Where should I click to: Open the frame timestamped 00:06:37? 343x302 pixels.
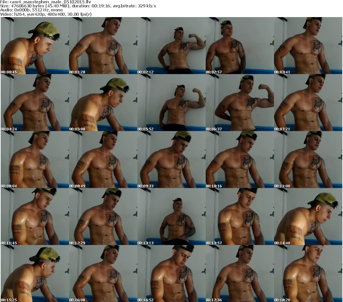tap(240, 103)
